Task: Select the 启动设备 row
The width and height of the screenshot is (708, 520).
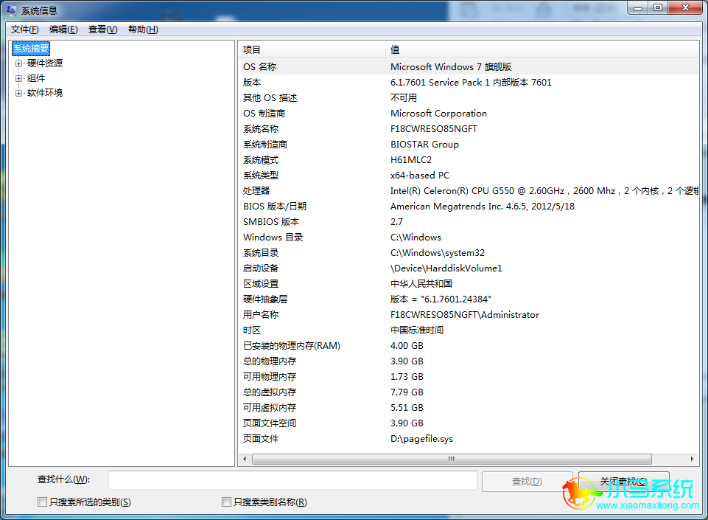Action: point(469,268)
